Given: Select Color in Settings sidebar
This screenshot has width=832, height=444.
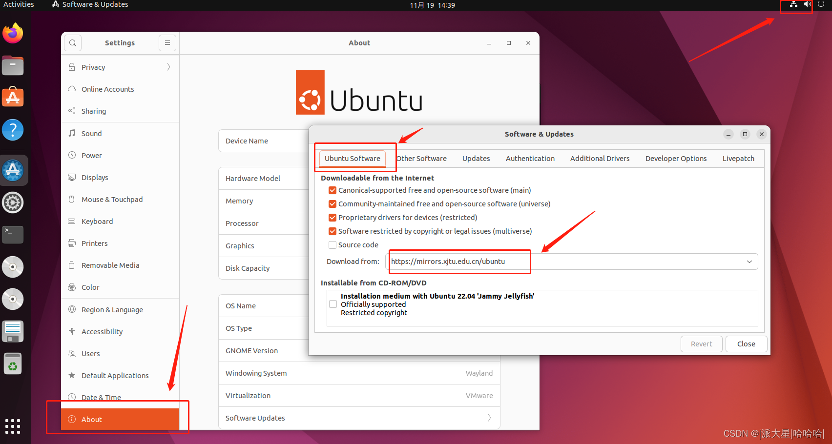Looking at the screenshot, I should click(120, 287).
